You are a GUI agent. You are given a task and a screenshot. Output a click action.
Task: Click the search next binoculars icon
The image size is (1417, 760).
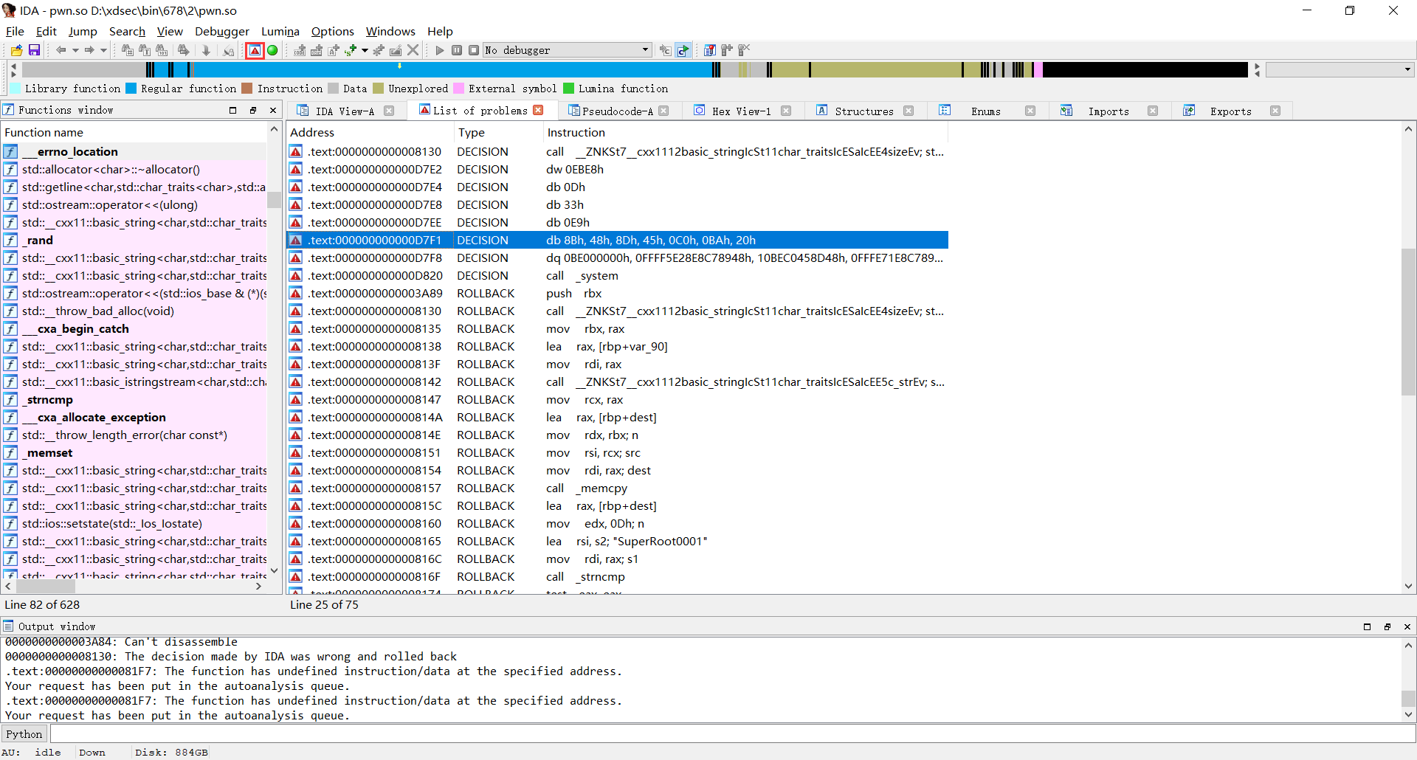point(183,50)
